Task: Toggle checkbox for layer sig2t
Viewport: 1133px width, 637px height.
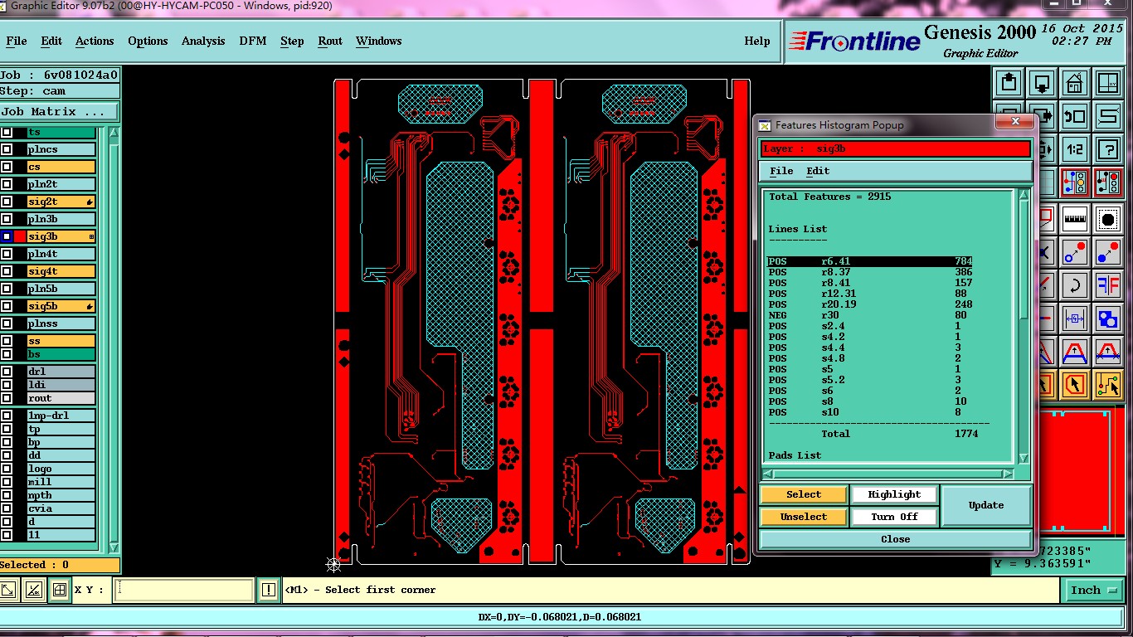Action: tap(7, 202)
